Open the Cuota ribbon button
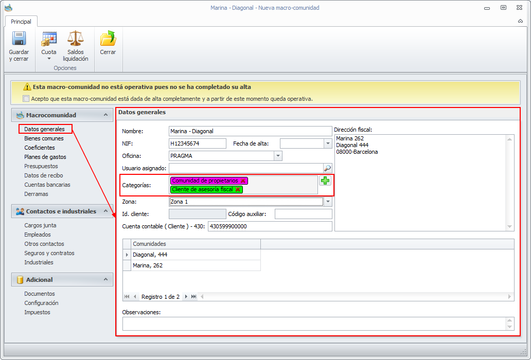Viewport: 531px width, 360px height. click(x=49, y=47)
